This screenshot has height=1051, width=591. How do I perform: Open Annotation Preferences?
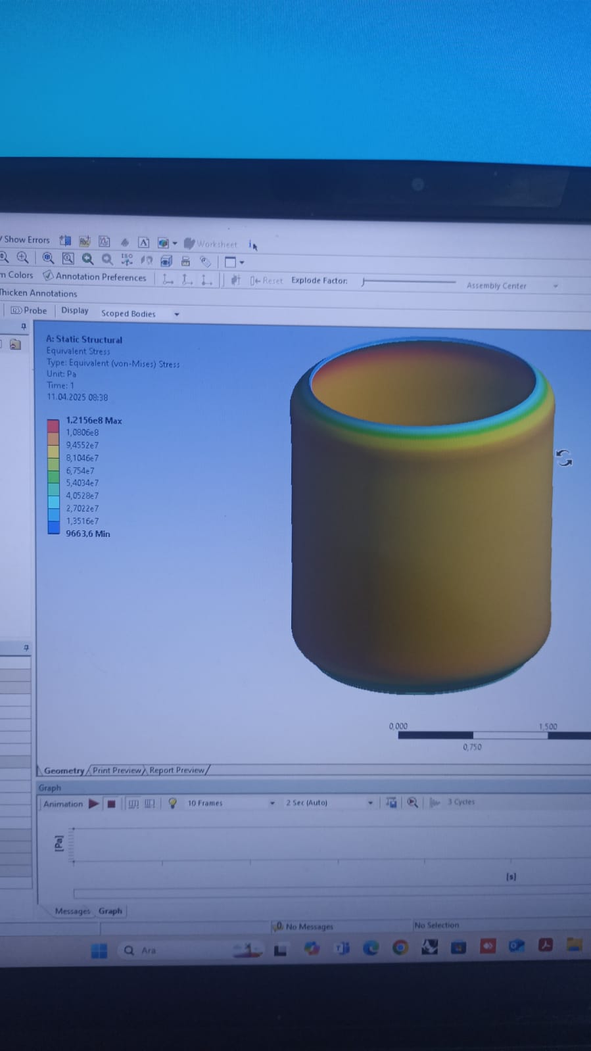[95, 277]
